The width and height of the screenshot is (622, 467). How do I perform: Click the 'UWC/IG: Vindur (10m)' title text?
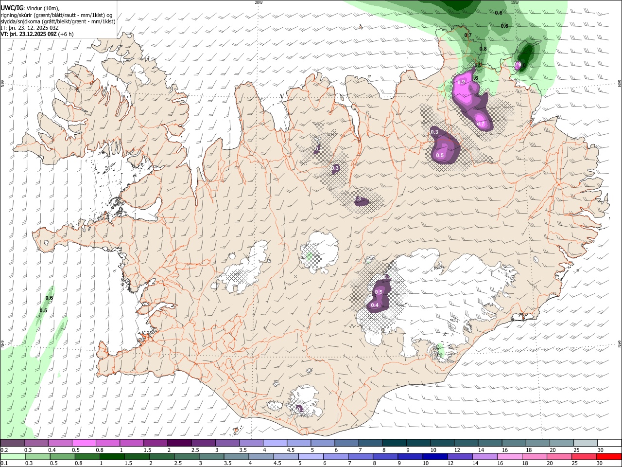tap(30, 8)
